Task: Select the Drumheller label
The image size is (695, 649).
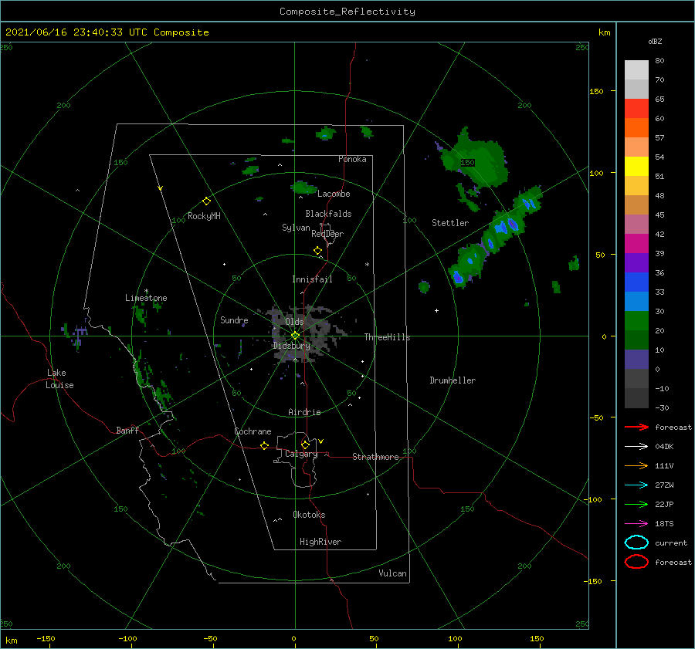Action: click(x=453, y=380)
